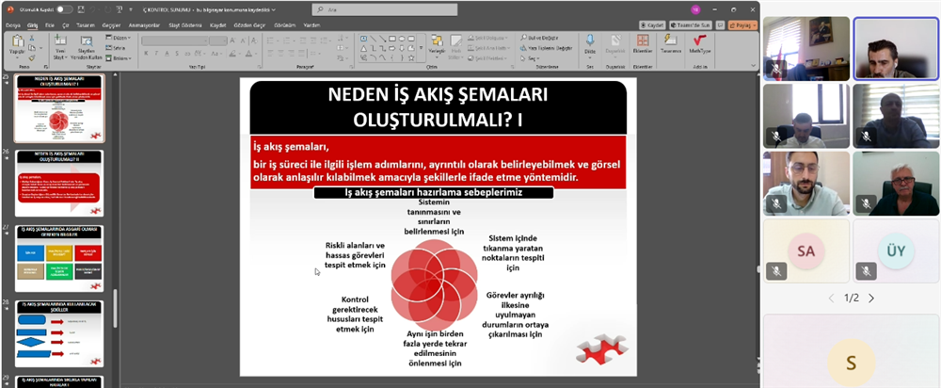
Task: Switch to the Ekle ribbon tab
Action: coord(50,25)
